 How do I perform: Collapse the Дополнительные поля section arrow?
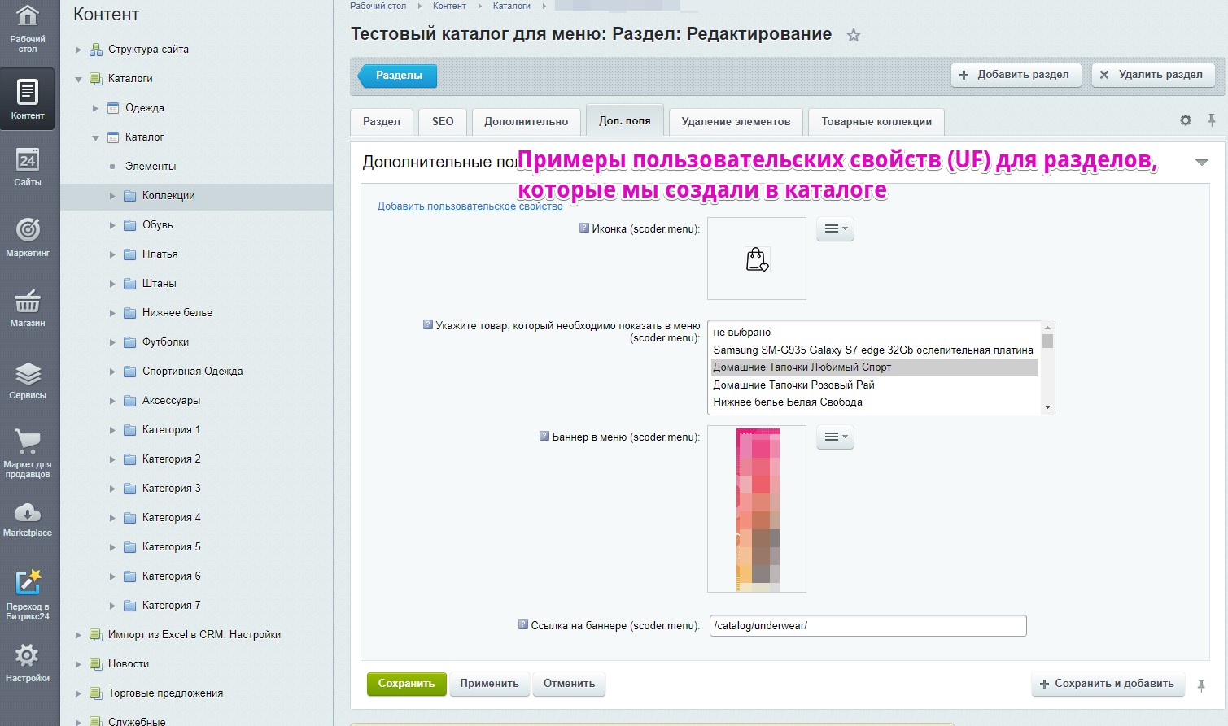[1201, 163]
